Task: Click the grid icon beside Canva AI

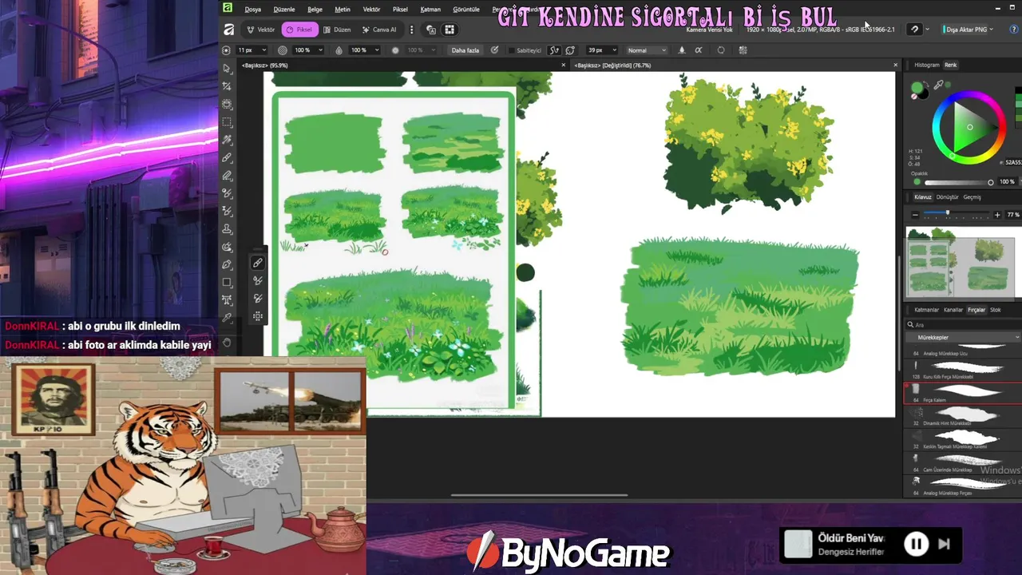Action: pyautogui.click(x=450, y=30)
